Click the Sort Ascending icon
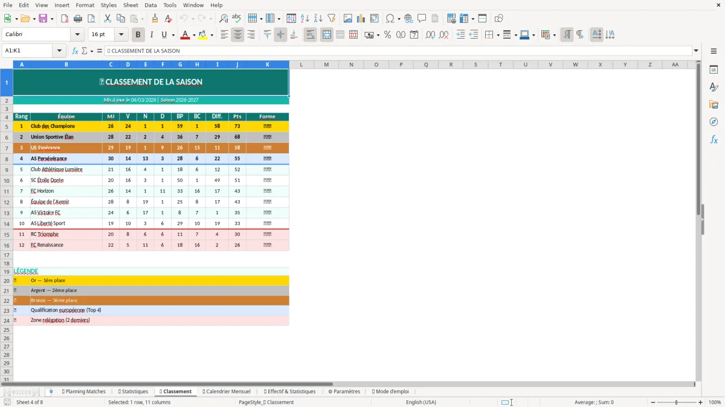The width and height of the screenshot is (725, 407). [x=304, y=19]
